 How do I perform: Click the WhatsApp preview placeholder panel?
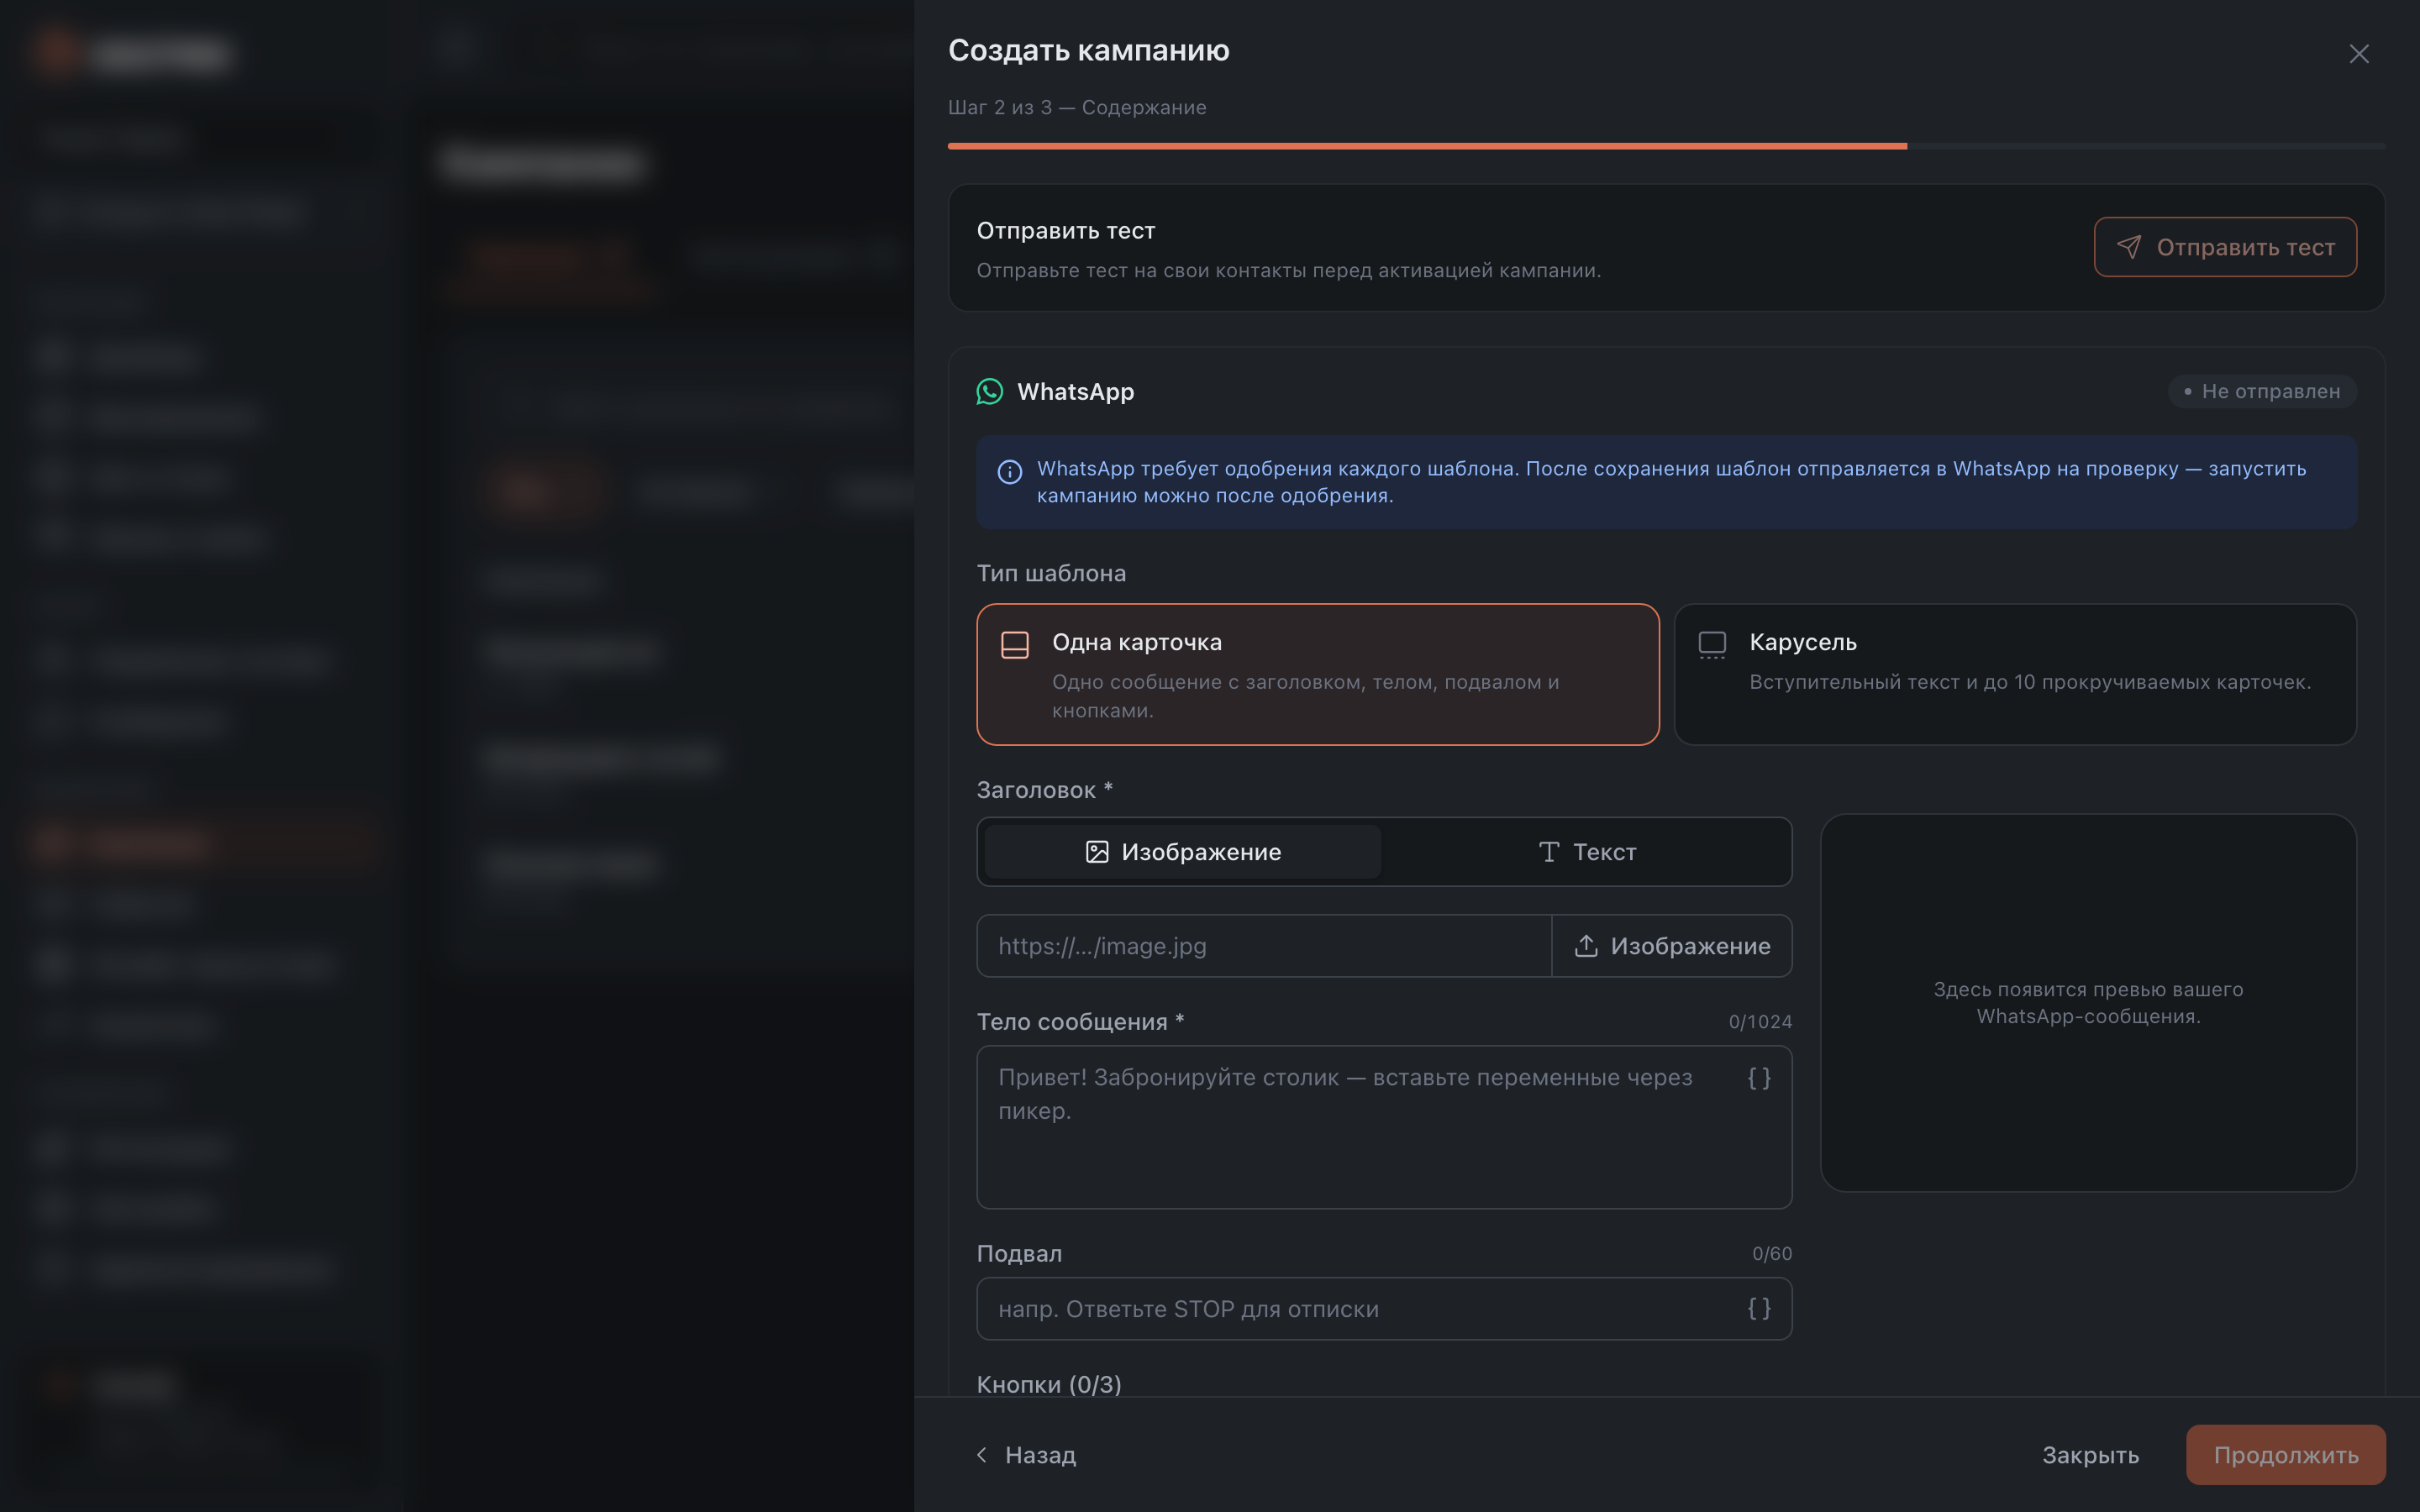(2088, 1002)
